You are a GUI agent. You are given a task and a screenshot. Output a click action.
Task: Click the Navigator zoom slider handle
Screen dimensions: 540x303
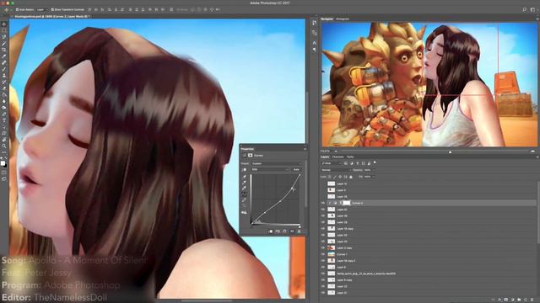point(450,151)
